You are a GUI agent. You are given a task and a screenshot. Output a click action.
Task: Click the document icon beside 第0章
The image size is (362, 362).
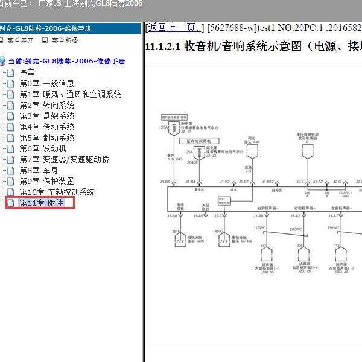pos(10,84)
